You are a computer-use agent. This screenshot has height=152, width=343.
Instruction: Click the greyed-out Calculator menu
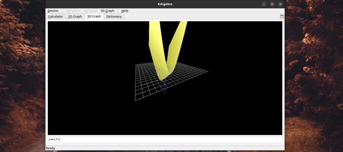point(73,11)
